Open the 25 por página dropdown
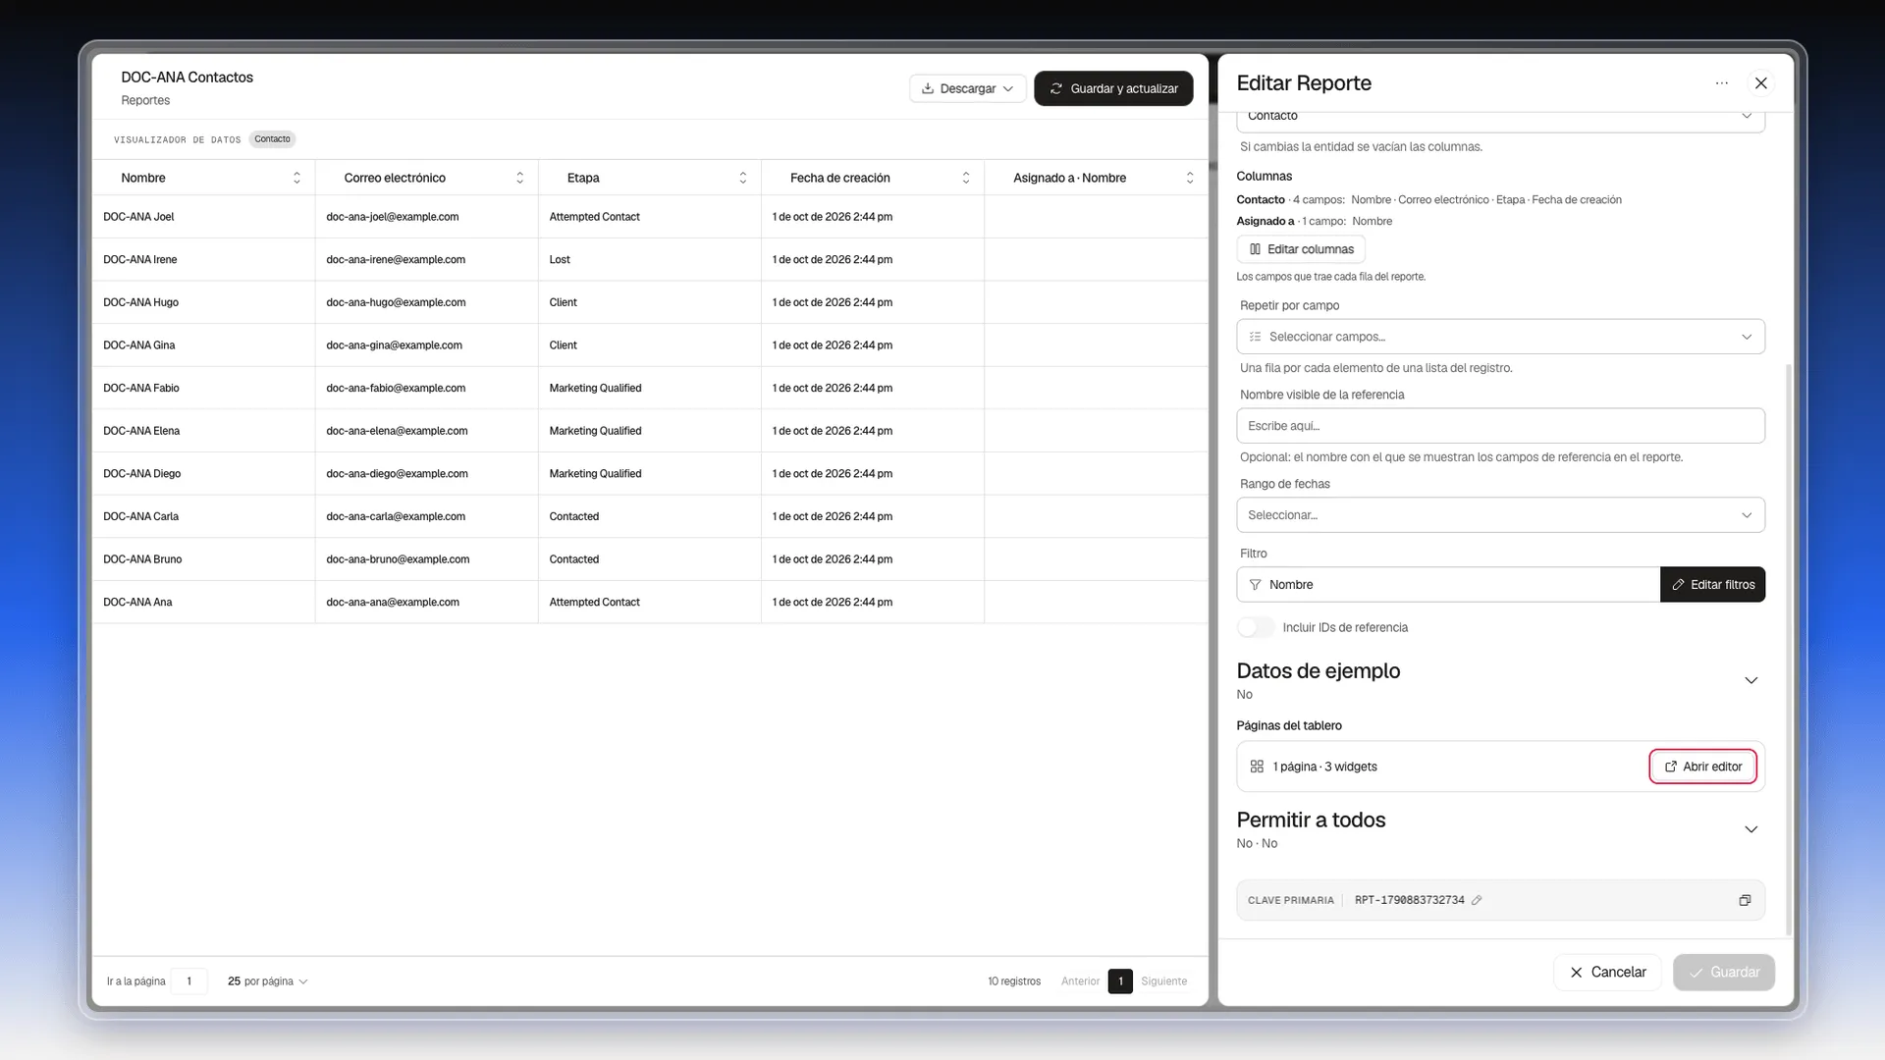 pyautogui.click(x=268, y=981)
